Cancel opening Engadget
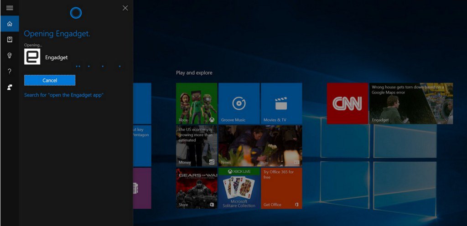The image size is (467, 226). pyautogui.click(x=50, y=80)
